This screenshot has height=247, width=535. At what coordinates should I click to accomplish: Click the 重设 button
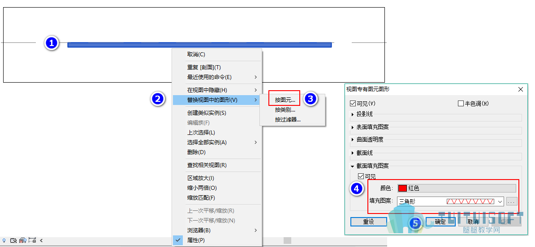tap(368, 222)
